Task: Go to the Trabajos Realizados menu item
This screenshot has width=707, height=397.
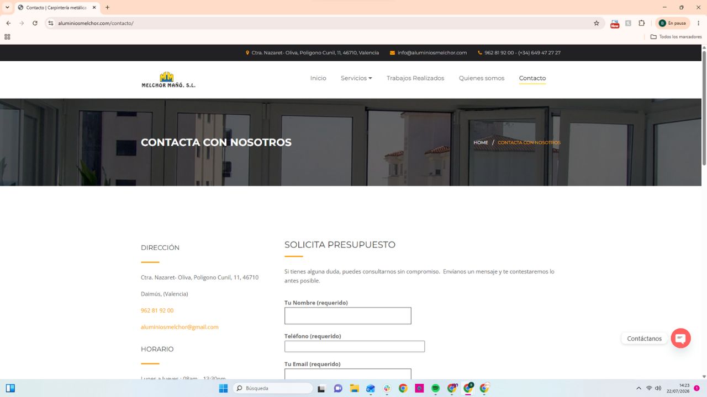Action: 415,78
